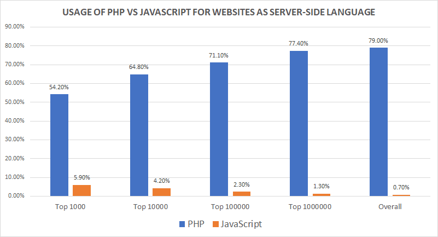Click the 60.00% axis label

(x=15, y=83)
